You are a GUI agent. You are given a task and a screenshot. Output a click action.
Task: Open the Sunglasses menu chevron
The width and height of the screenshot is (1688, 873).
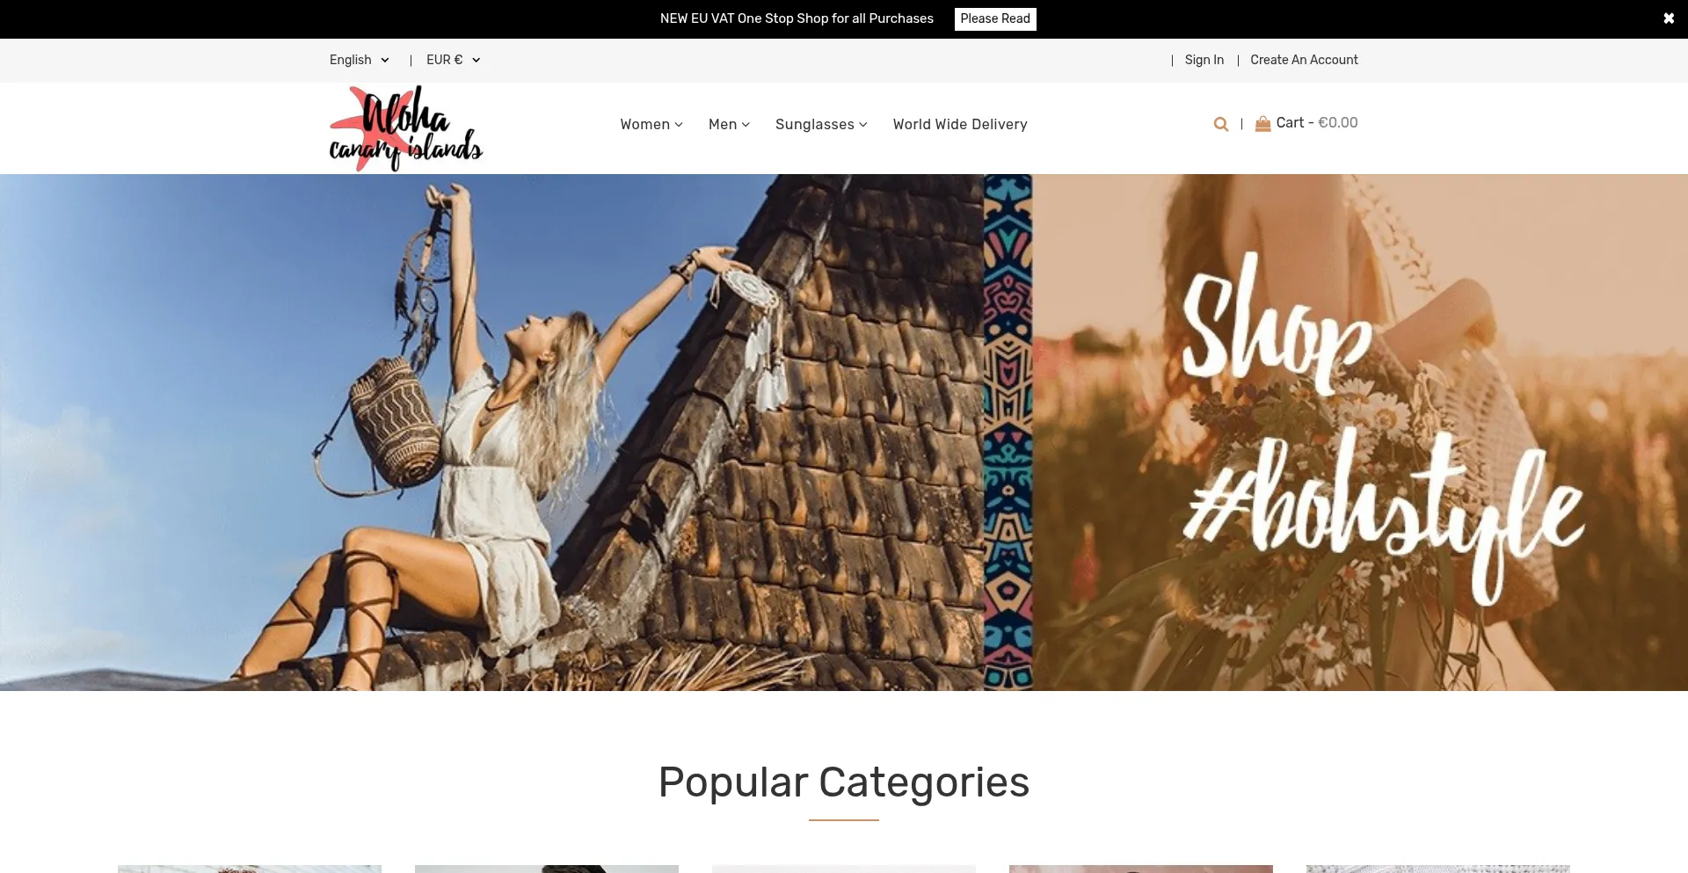tap(863, 125)
